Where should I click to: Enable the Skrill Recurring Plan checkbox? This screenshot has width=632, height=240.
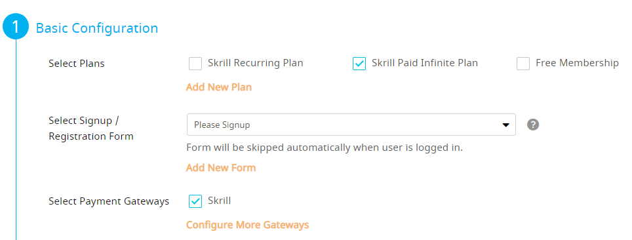pos(195,64)
